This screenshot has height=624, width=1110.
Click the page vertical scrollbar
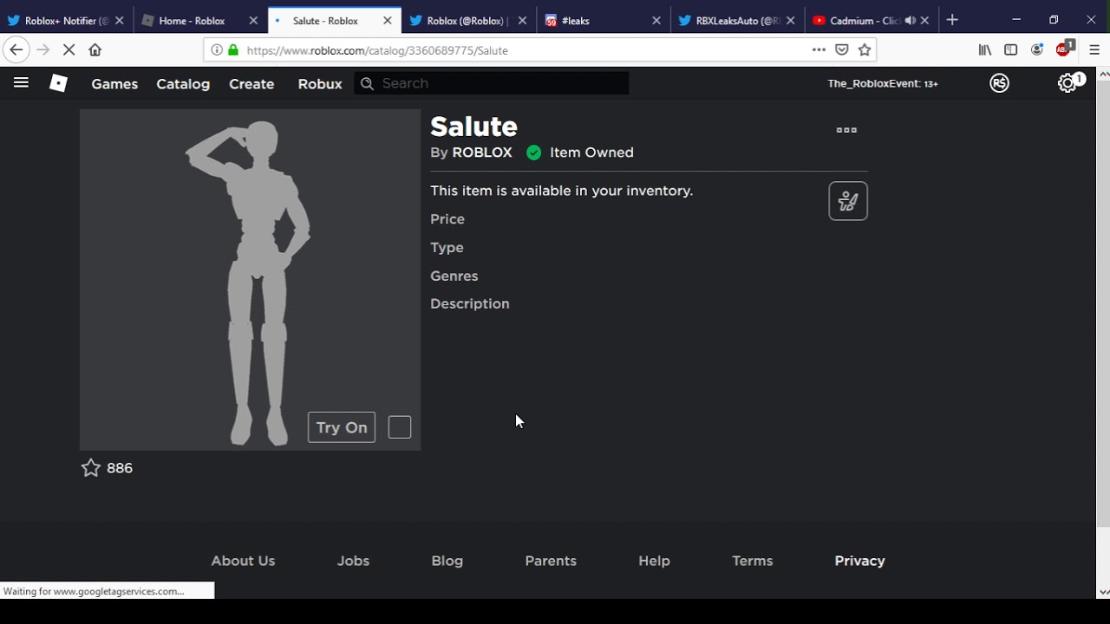pyautogui.click(x=1103, y=303)
